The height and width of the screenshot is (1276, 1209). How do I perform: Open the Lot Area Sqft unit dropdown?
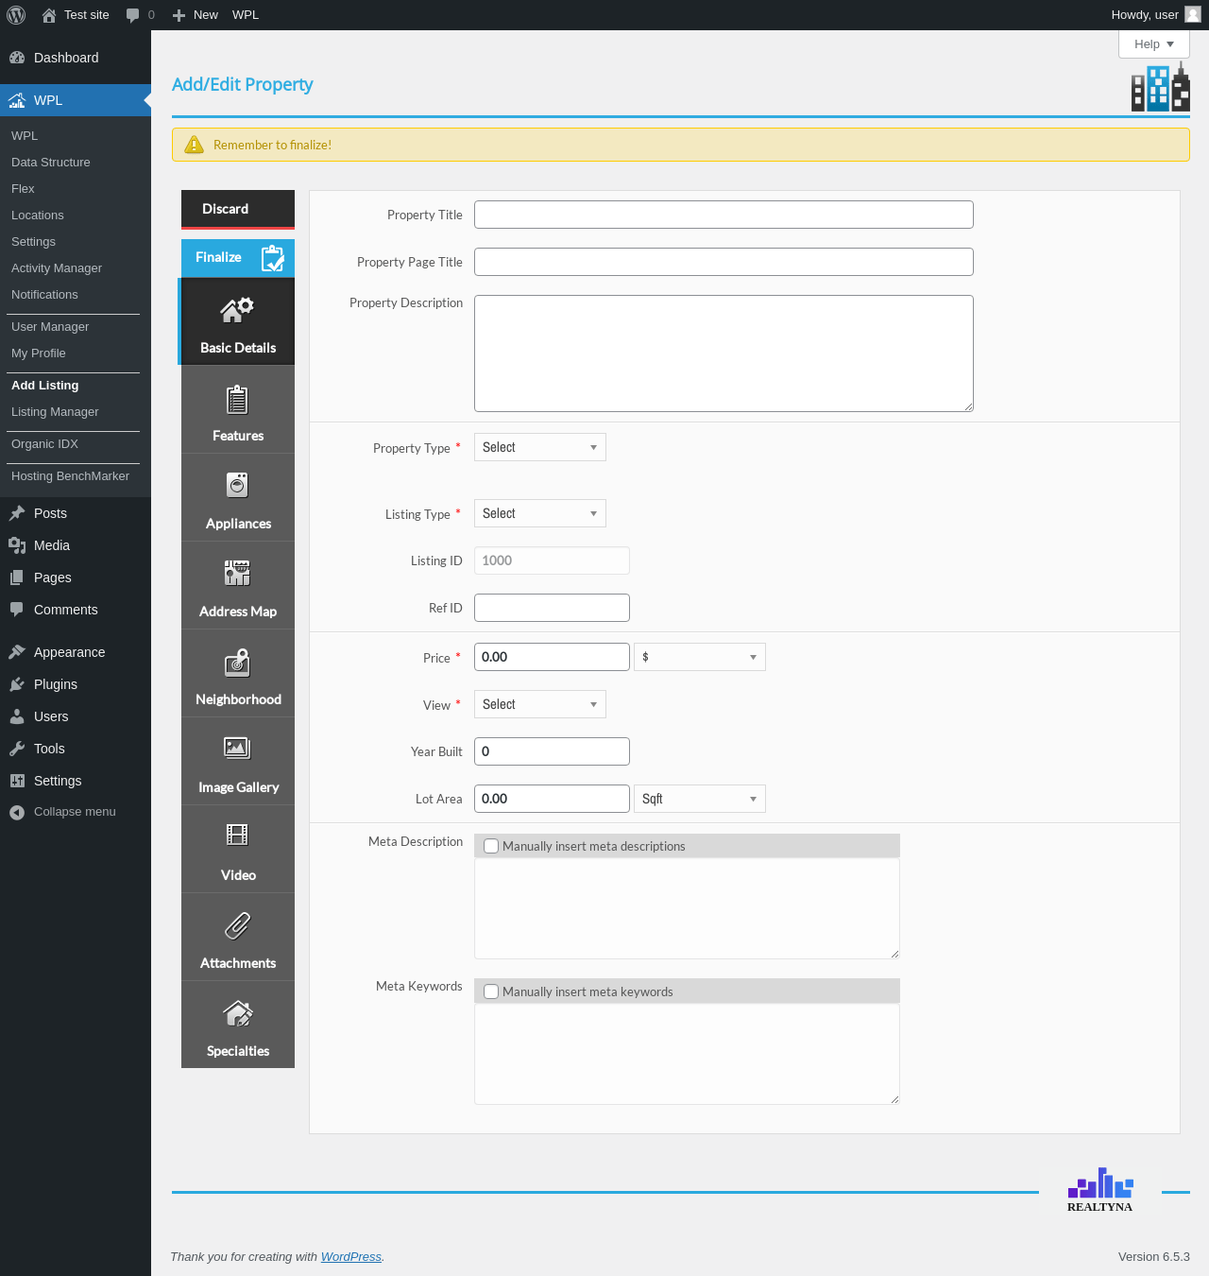[700, 799]
